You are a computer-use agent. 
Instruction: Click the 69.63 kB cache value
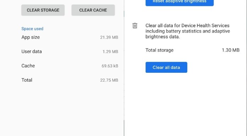point(110,66)
